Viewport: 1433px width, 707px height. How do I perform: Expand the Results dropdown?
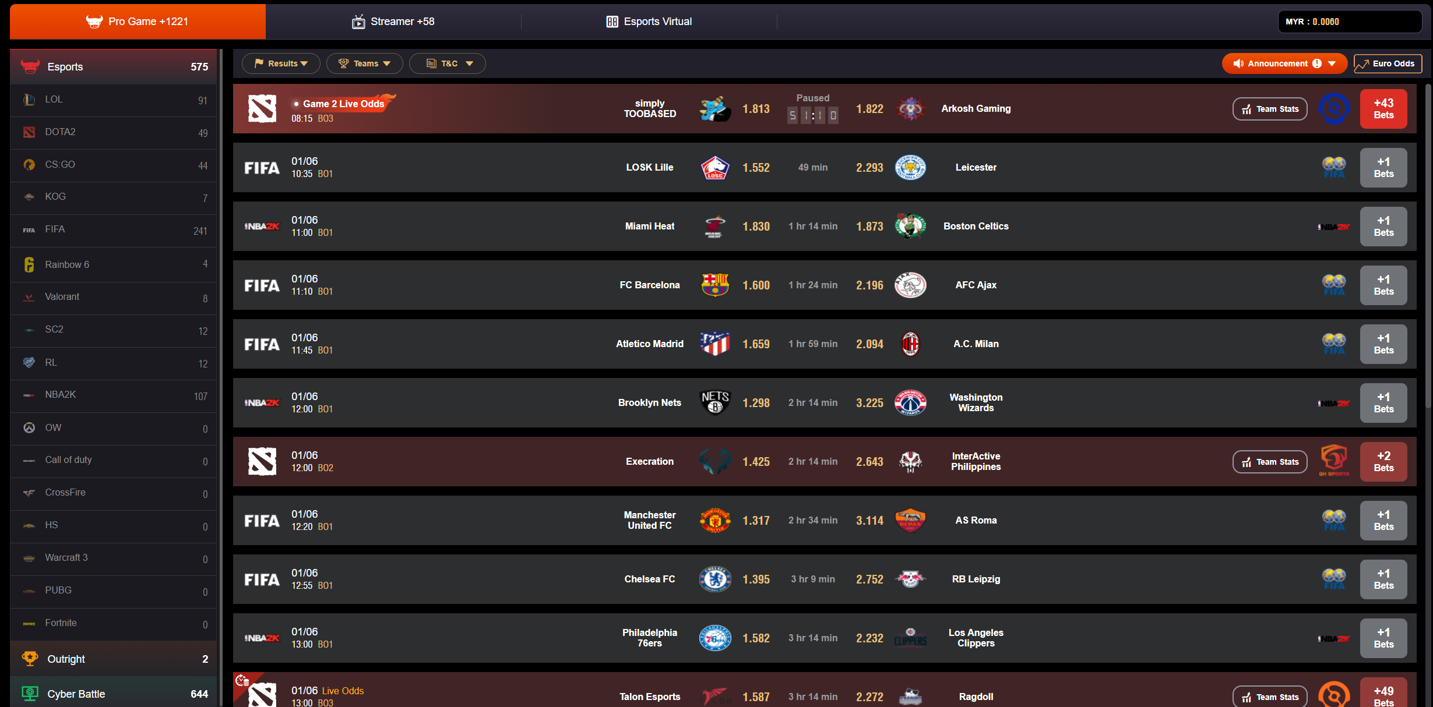281,63
